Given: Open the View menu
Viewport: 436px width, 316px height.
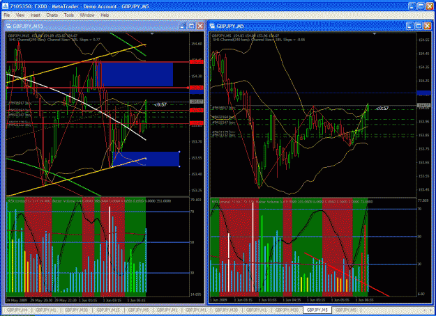Looking at the screenshot, I should tap(20, 15).
